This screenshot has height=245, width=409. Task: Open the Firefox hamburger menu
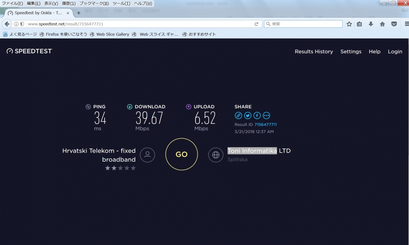pyautogui.click(x=406, y=24)
